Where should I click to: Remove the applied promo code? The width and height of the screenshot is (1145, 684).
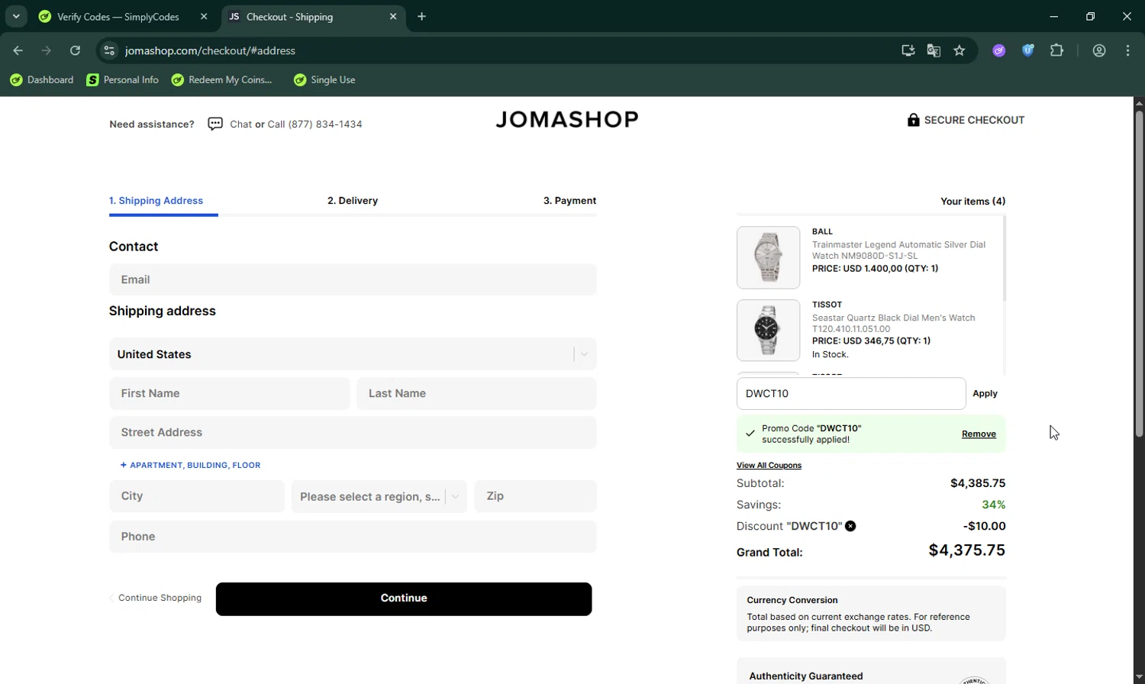[979, 434]
